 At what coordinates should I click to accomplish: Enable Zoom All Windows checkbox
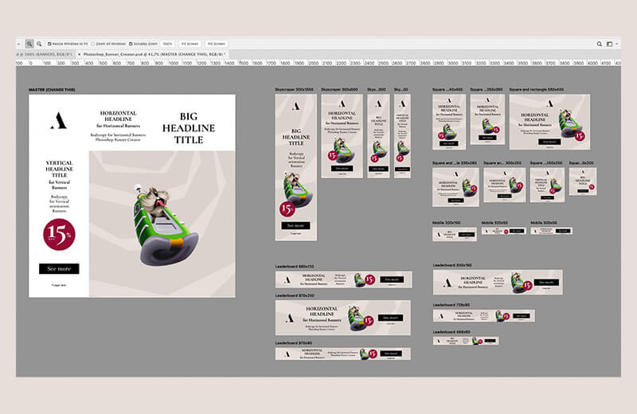click(x=92, y=44)
